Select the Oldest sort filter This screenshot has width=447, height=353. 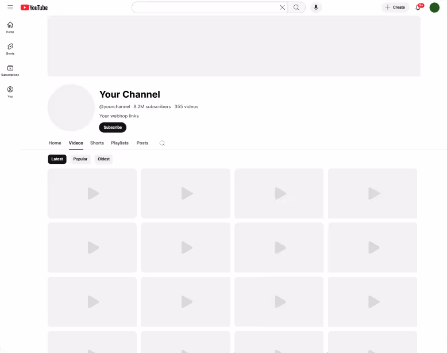pos(103,159)
